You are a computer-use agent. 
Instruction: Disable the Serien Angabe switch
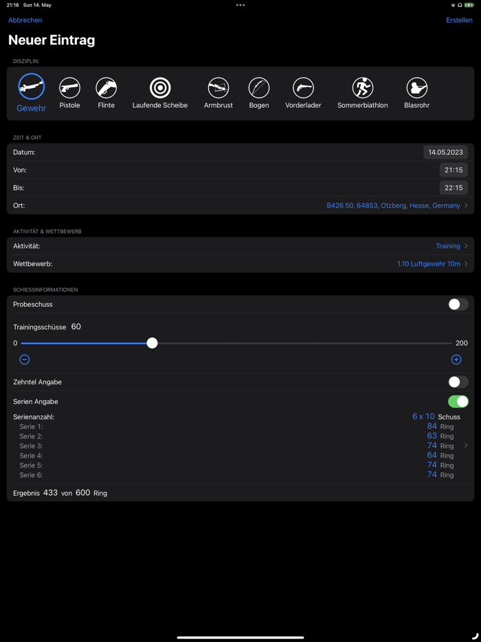coord(458,401)
